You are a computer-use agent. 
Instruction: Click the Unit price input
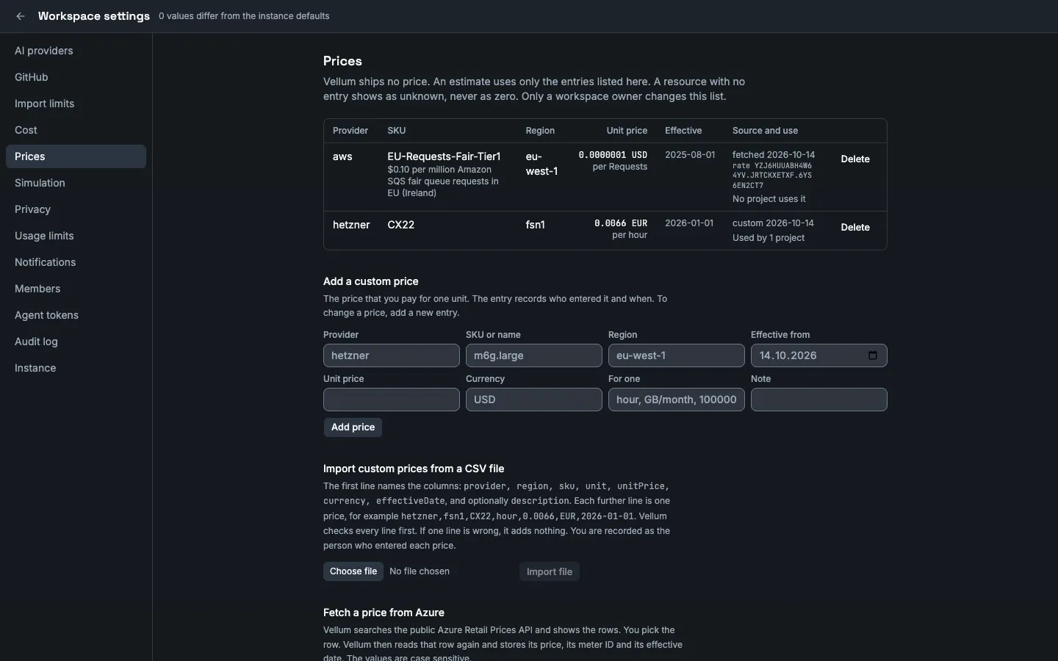(392, 400)
